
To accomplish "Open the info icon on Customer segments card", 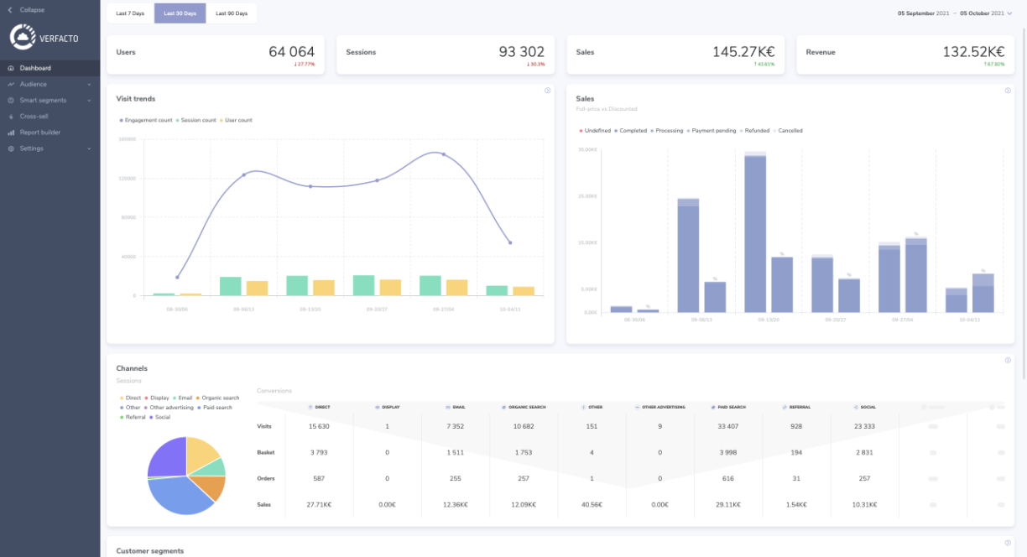I will [x=1008, y=543].
